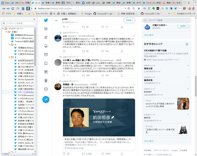The image size is (197, 156).
Task: Collapse the 弁護士 folder in the tree
Action: click(x=6, y=32)
